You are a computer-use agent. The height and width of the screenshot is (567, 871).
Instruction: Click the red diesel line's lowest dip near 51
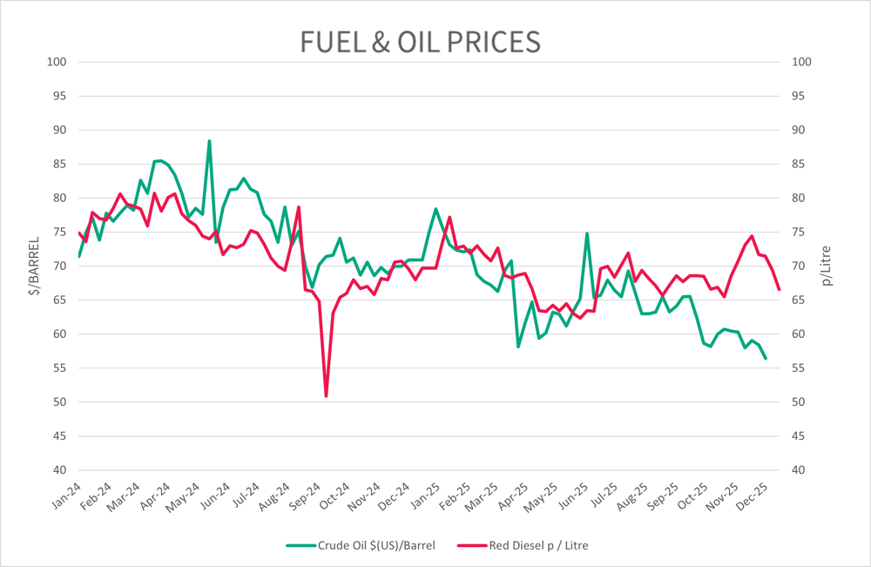pyautogui.click(x=326, y=396)
